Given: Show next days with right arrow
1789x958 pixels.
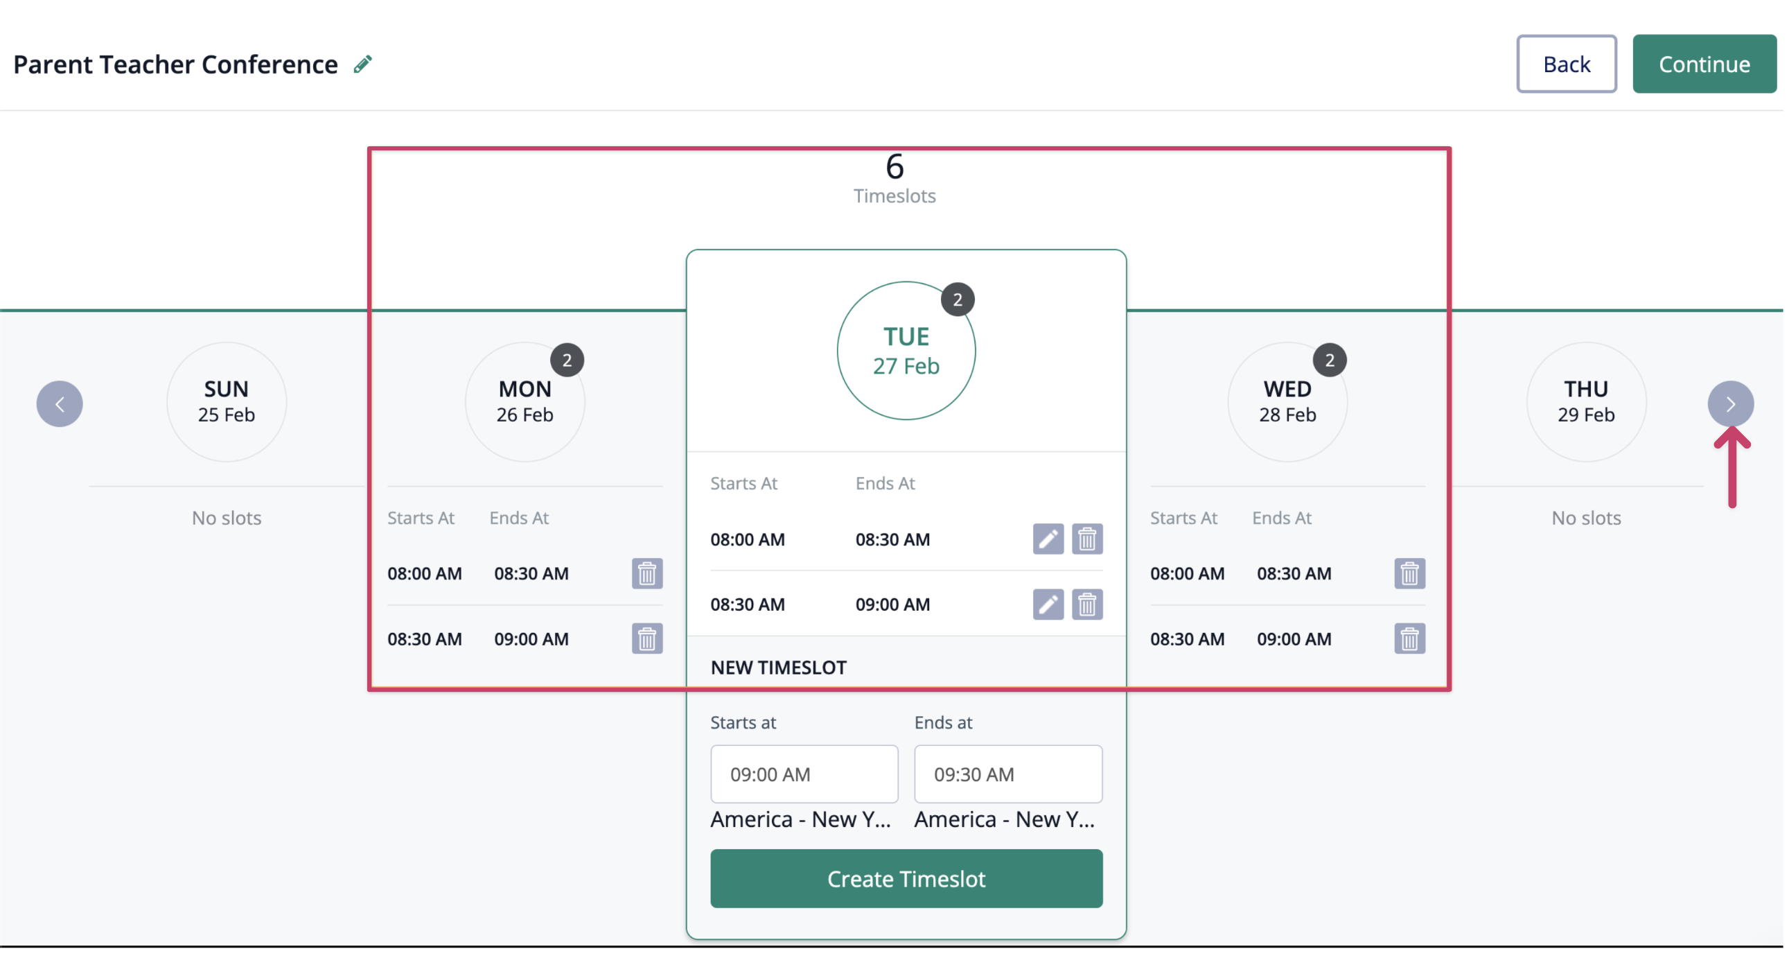Looking at the screenshot, I should coord(1730,403).
